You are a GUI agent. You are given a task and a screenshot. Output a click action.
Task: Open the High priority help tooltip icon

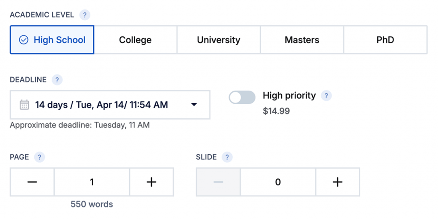pos(326,96)
